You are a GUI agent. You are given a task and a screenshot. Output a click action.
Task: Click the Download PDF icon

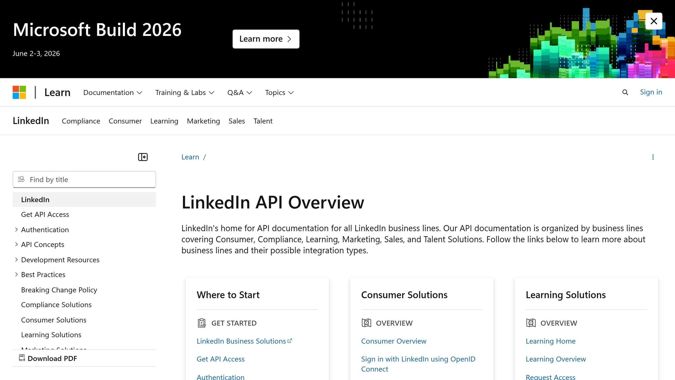point(22,358)
